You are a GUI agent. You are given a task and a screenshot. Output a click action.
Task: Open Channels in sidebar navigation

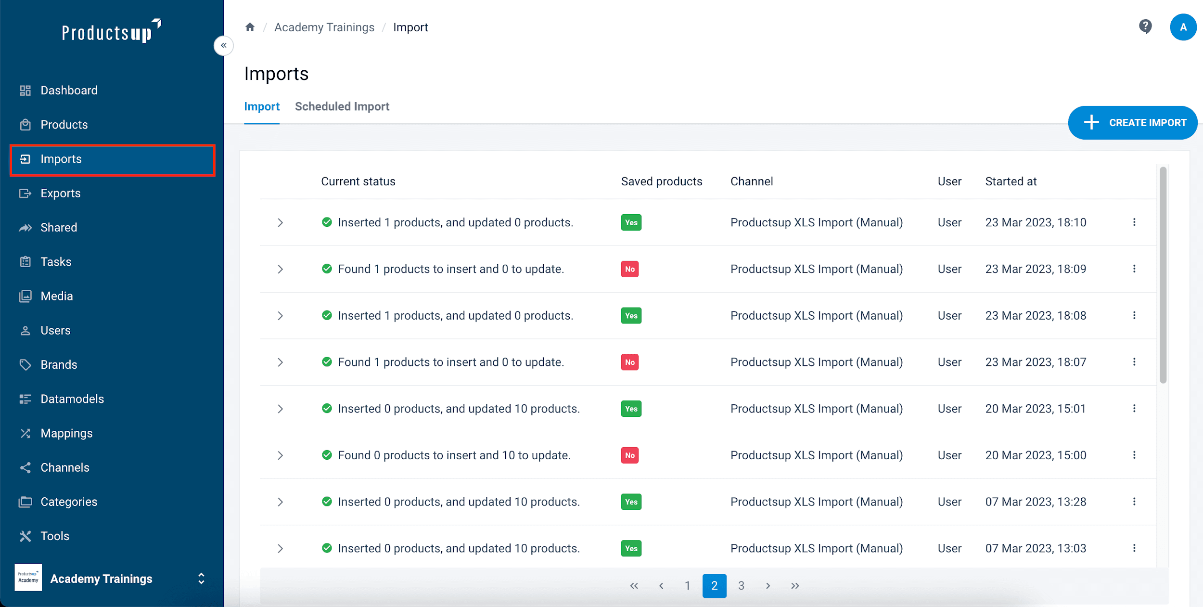click(65, 467)
